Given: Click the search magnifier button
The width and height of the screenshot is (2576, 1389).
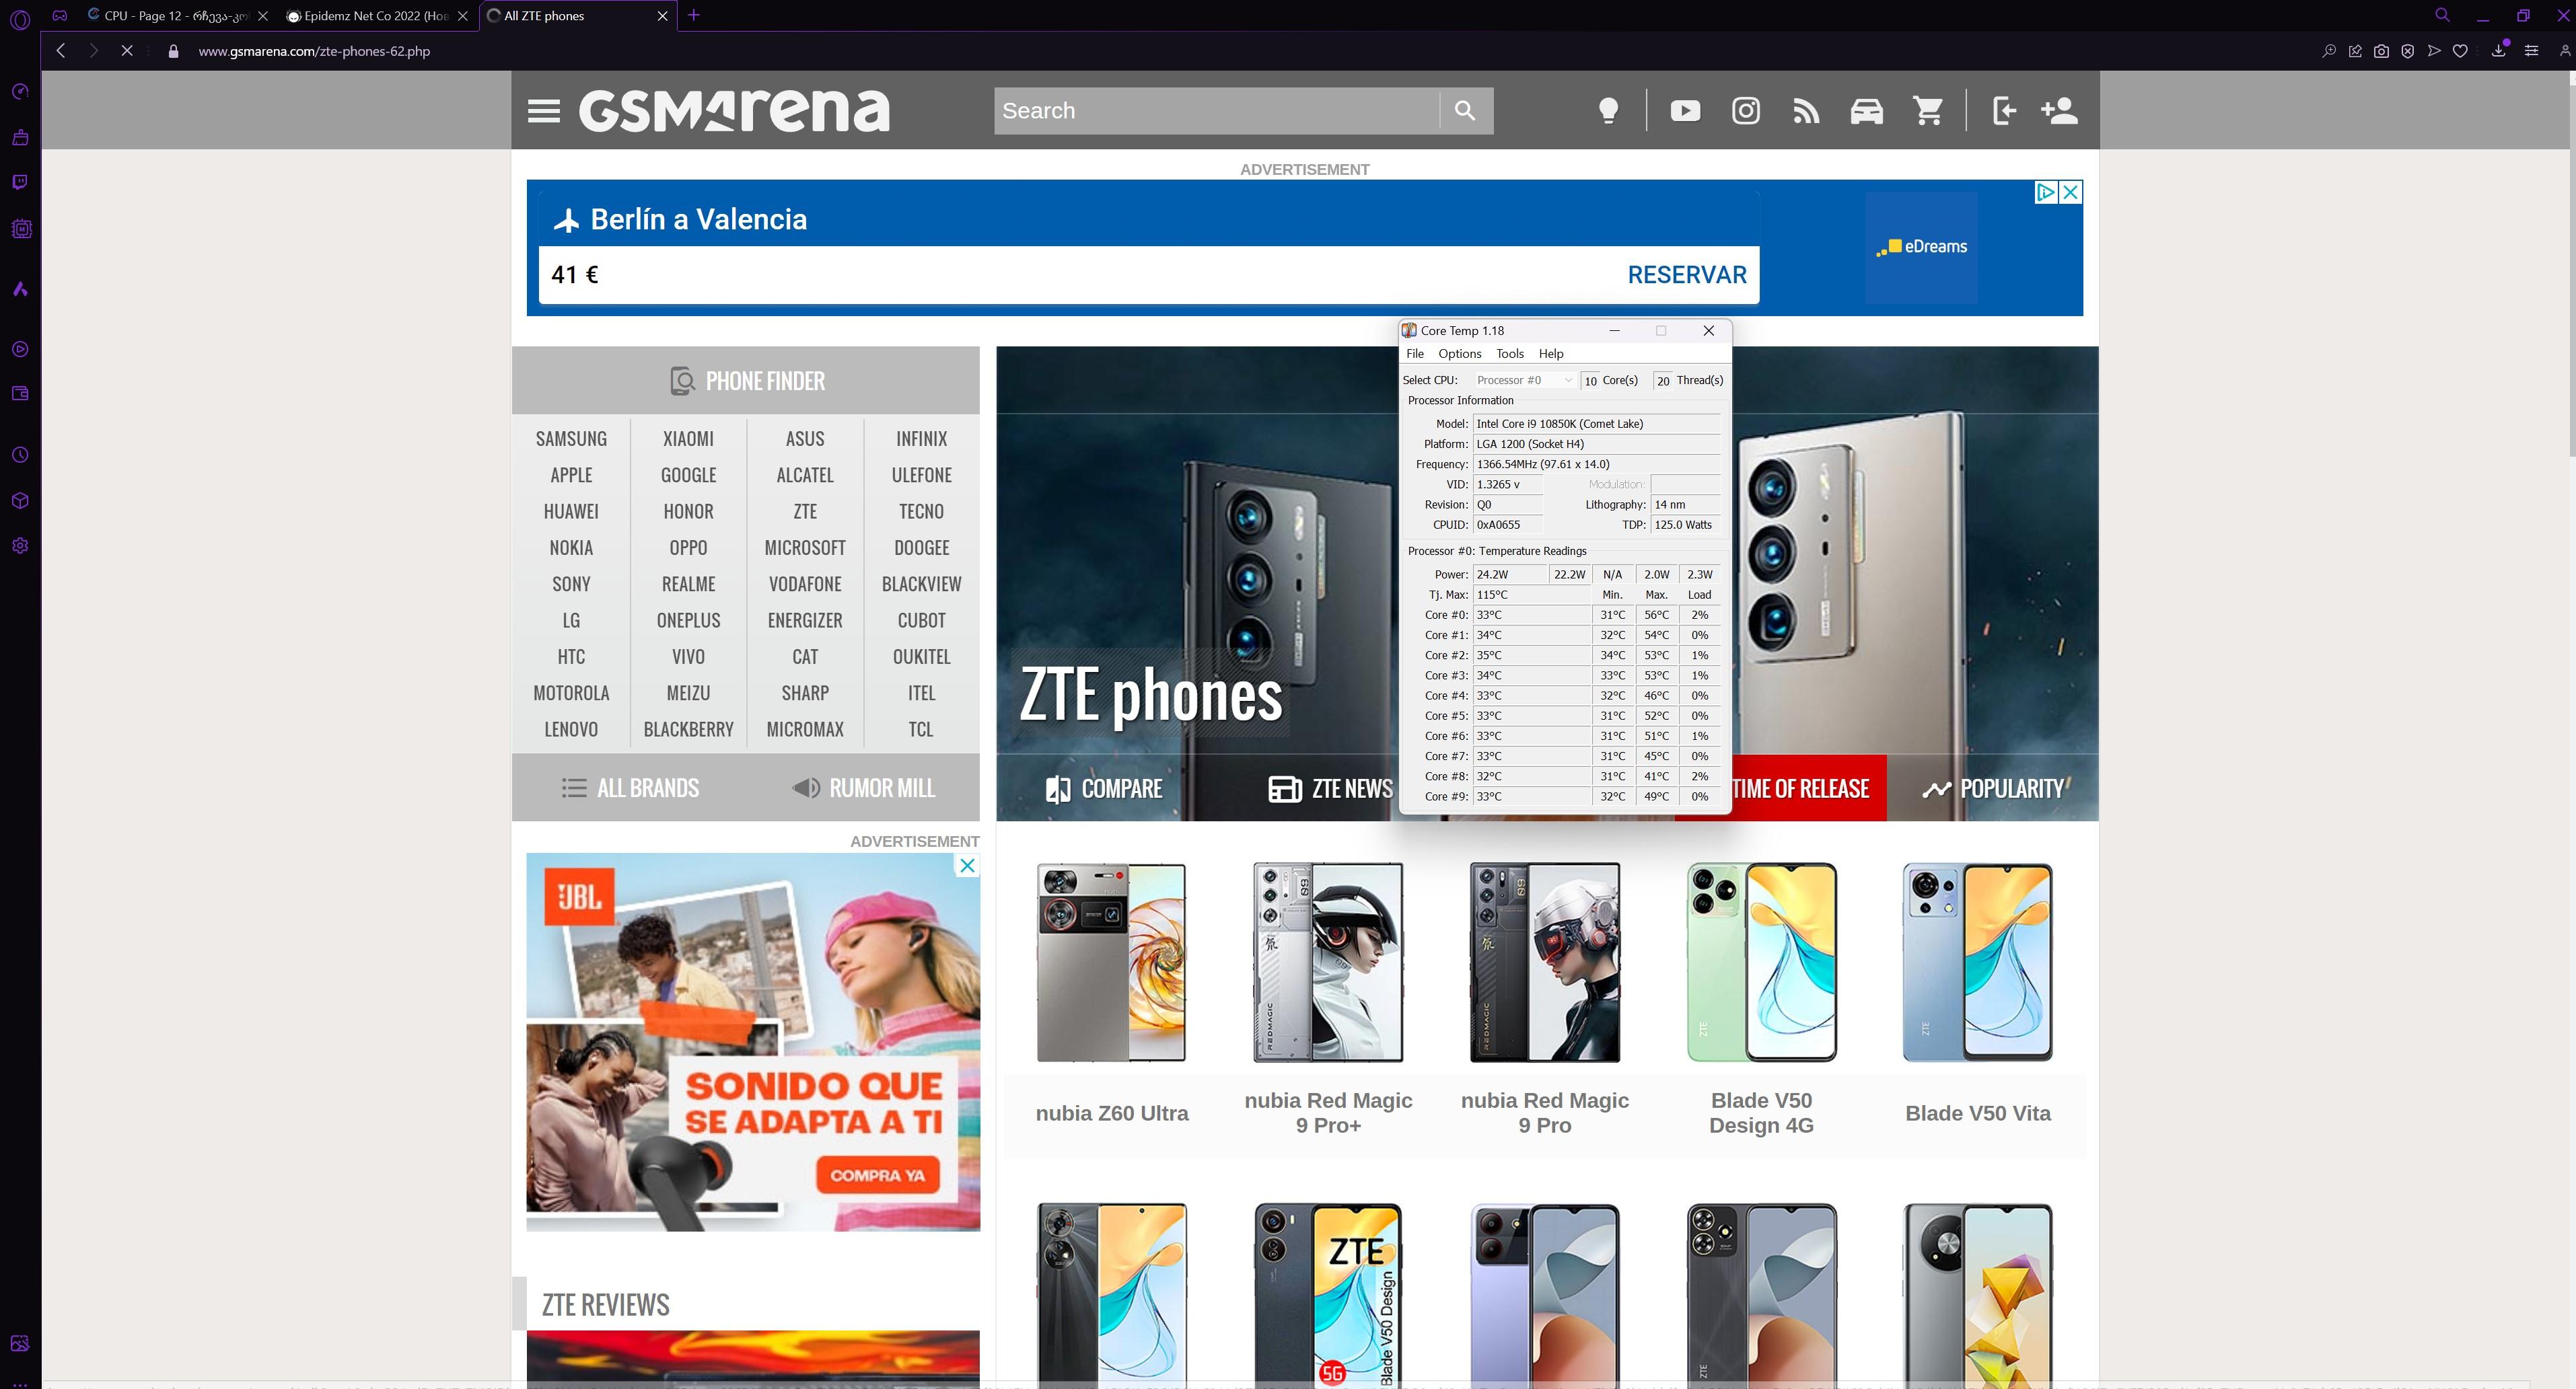Looking at the screenshot, I should (x=1465, y=111).
